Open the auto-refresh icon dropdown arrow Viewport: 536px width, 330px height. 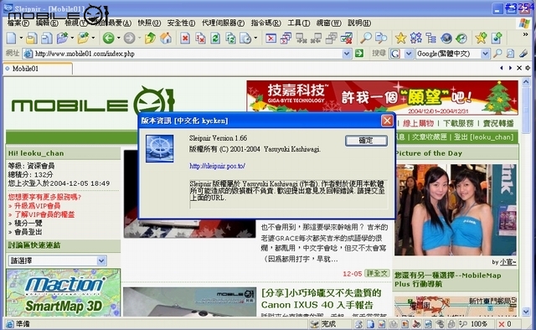point(255,38)
